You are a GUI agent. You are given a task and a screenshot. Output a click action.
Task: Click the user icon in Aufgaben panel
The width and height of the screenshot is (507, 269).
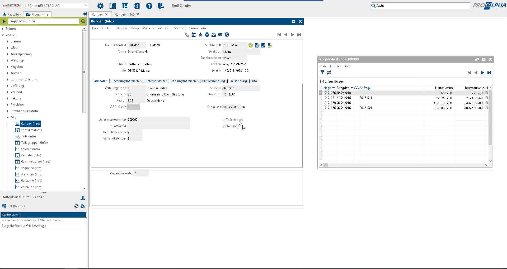(83, 198)
